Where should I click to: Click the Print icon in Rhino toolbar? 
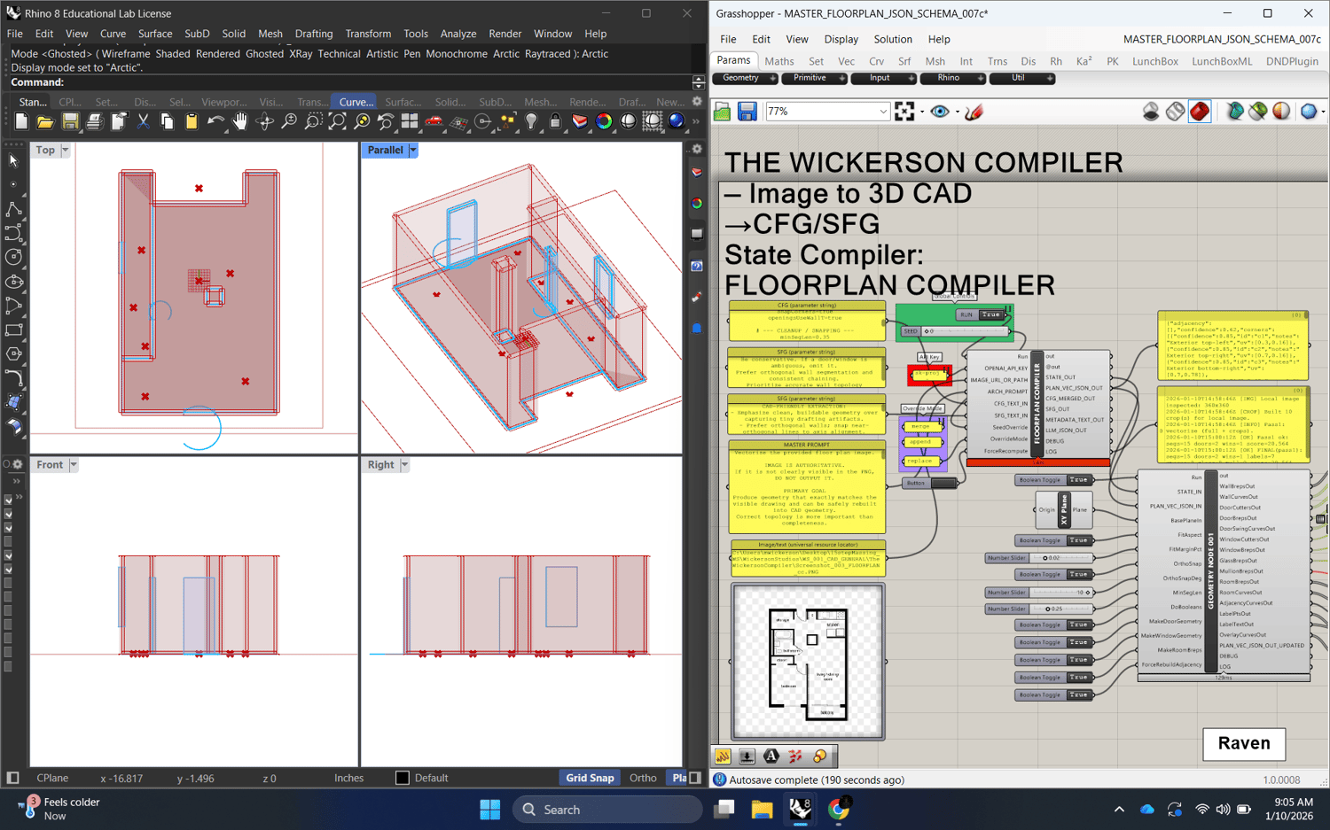pyautogui.click(x=94, y=122)
